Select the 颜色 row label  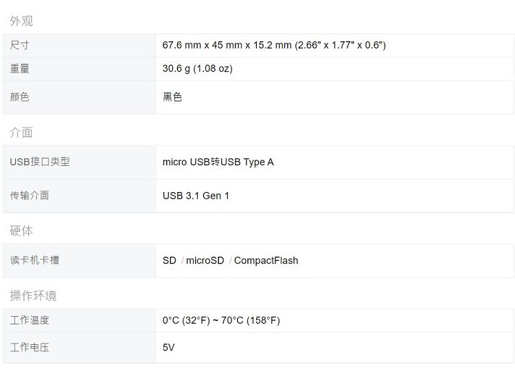[20, 97]
